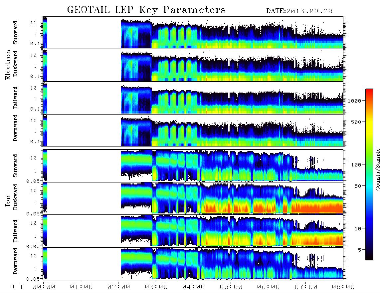Click the "06:00" time tick label

(x=269, y=287)
